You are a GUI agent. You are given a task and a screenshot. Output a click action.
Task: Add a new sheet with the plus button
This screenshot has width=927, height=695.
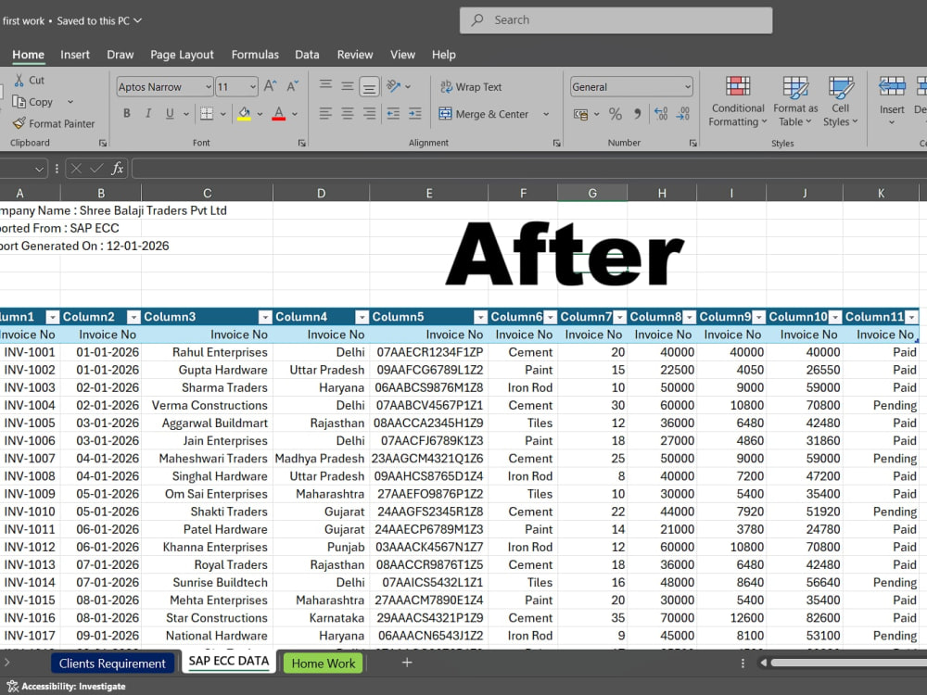(407, 663)
